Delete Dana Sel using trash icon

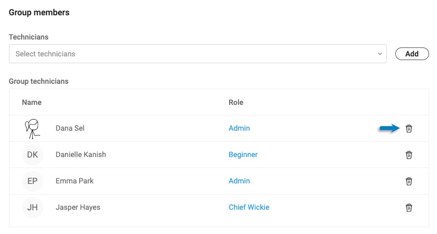(408, 129)
